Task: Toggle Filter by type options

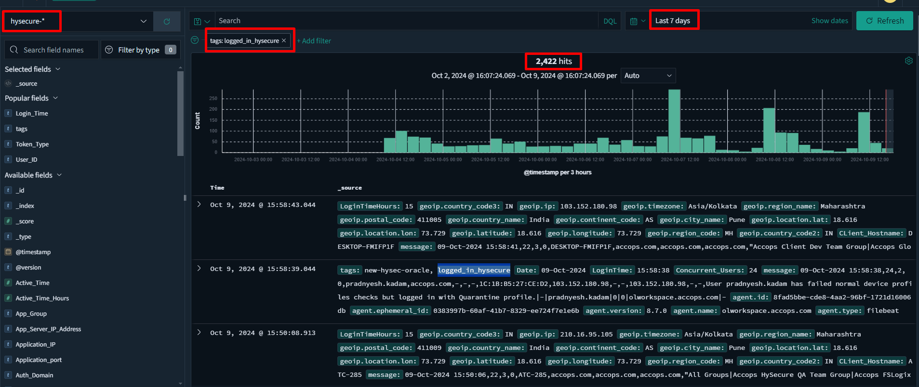Action: [140, 50]
